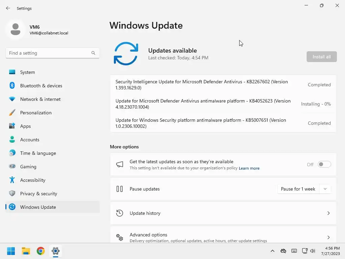Click the VM6 user avatar picture
The width and height of the screenshot is (345, 259).
point(15,29)
